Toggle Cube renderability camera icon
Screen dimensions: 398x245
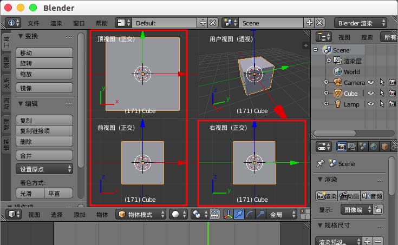click(x=392, y=93)
